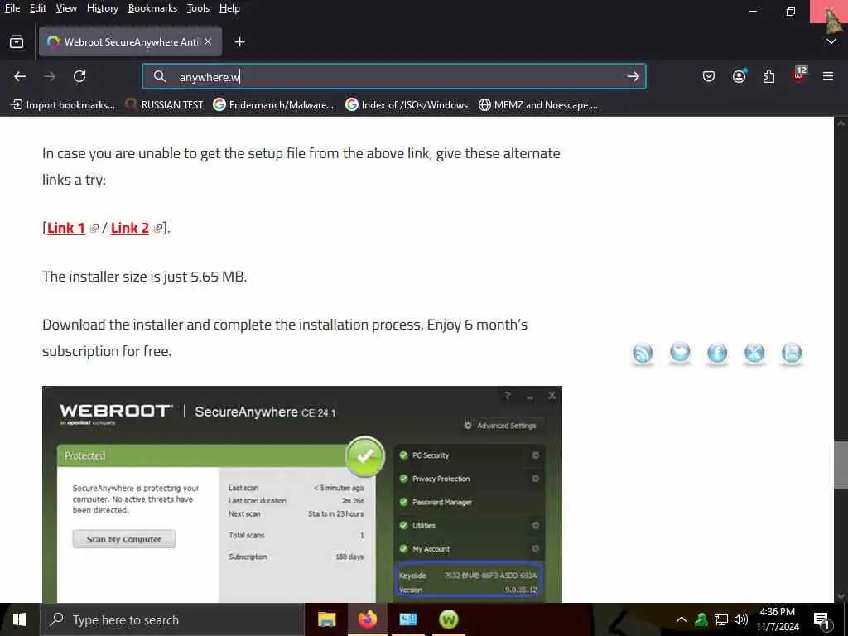Click the RSS feed share icon

643,354
